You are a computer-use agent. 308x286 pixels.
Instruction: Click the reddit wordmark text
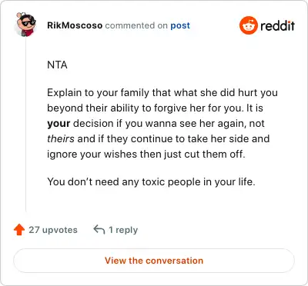[277, 25]
